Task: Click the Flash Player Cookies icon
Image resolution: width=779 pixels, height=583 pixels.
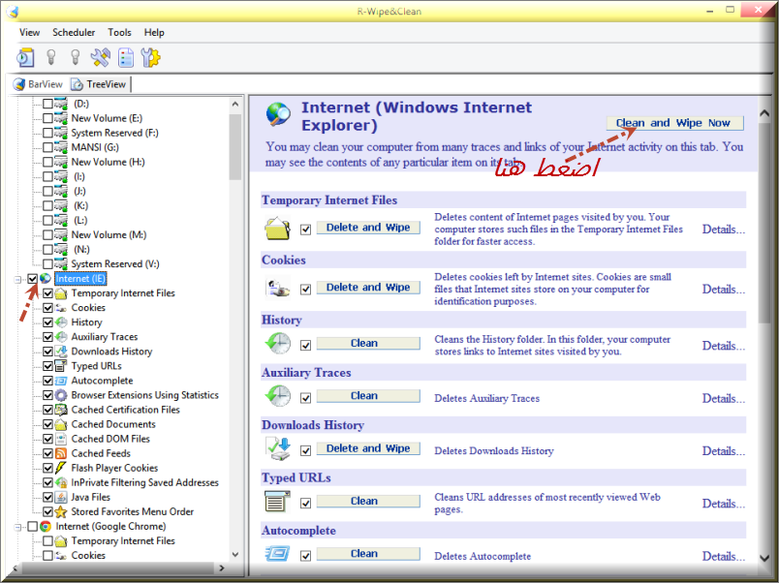Action: [61, 468]
